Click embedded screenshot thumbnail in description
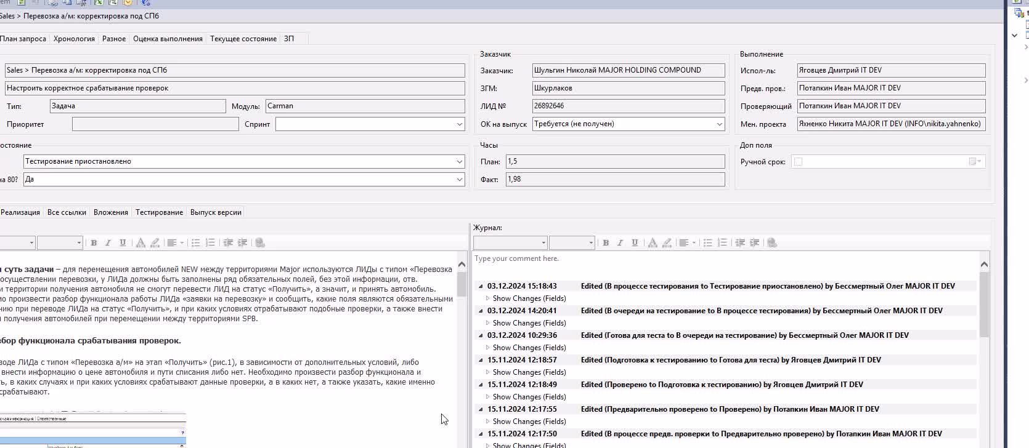The width and height of the screenshot is (1029, 448). click(x=92, y=430)
